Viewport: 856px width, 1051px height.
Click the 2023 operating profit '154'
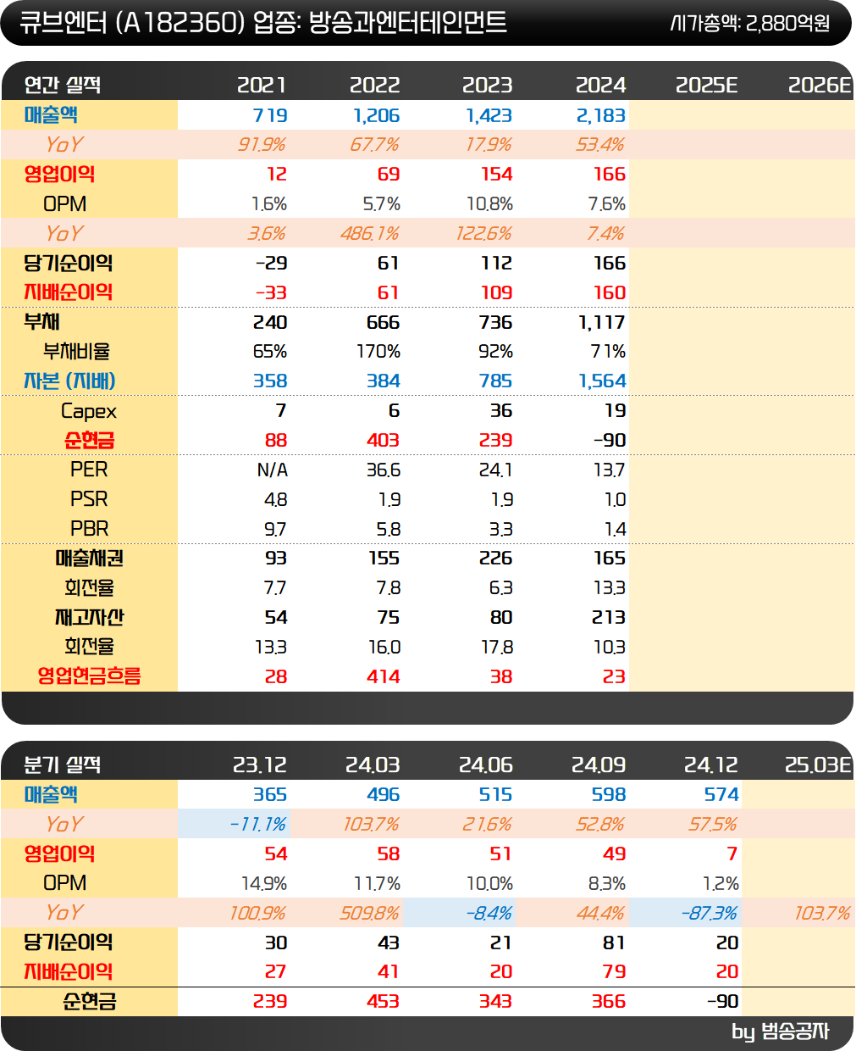click(x=496, y=175)
